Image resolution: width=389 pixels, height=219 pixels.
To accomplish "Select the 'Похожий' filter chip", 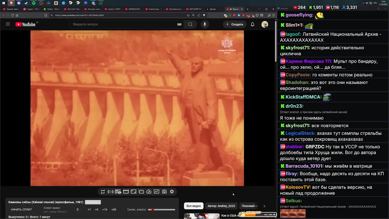I will point(250,206).
